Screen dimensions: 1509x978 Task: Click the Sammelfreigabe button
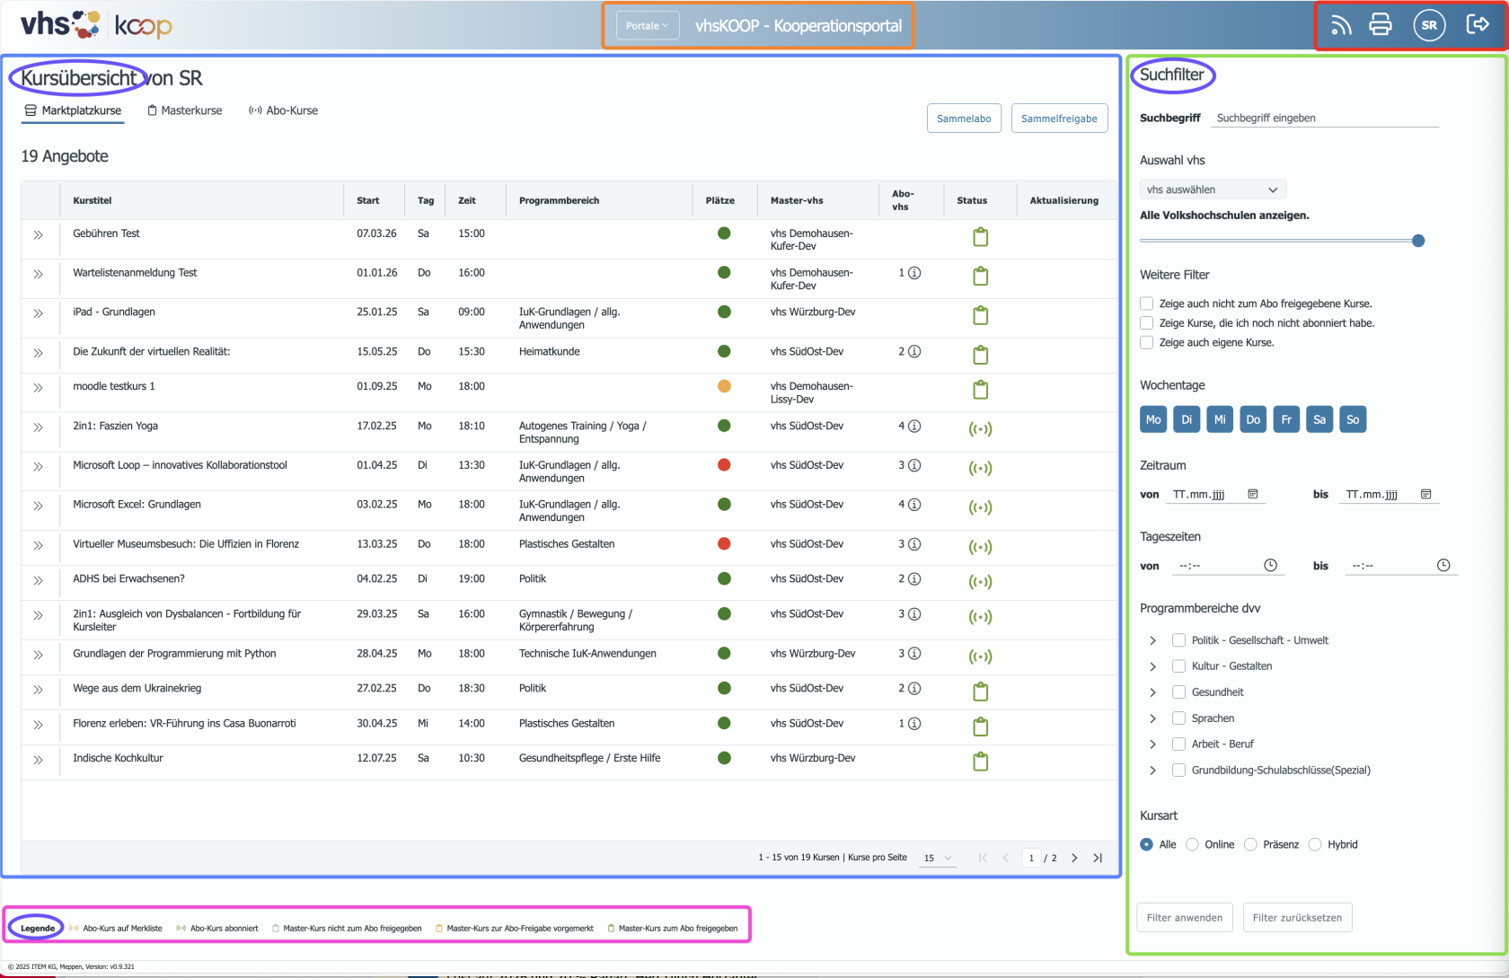1059,119
